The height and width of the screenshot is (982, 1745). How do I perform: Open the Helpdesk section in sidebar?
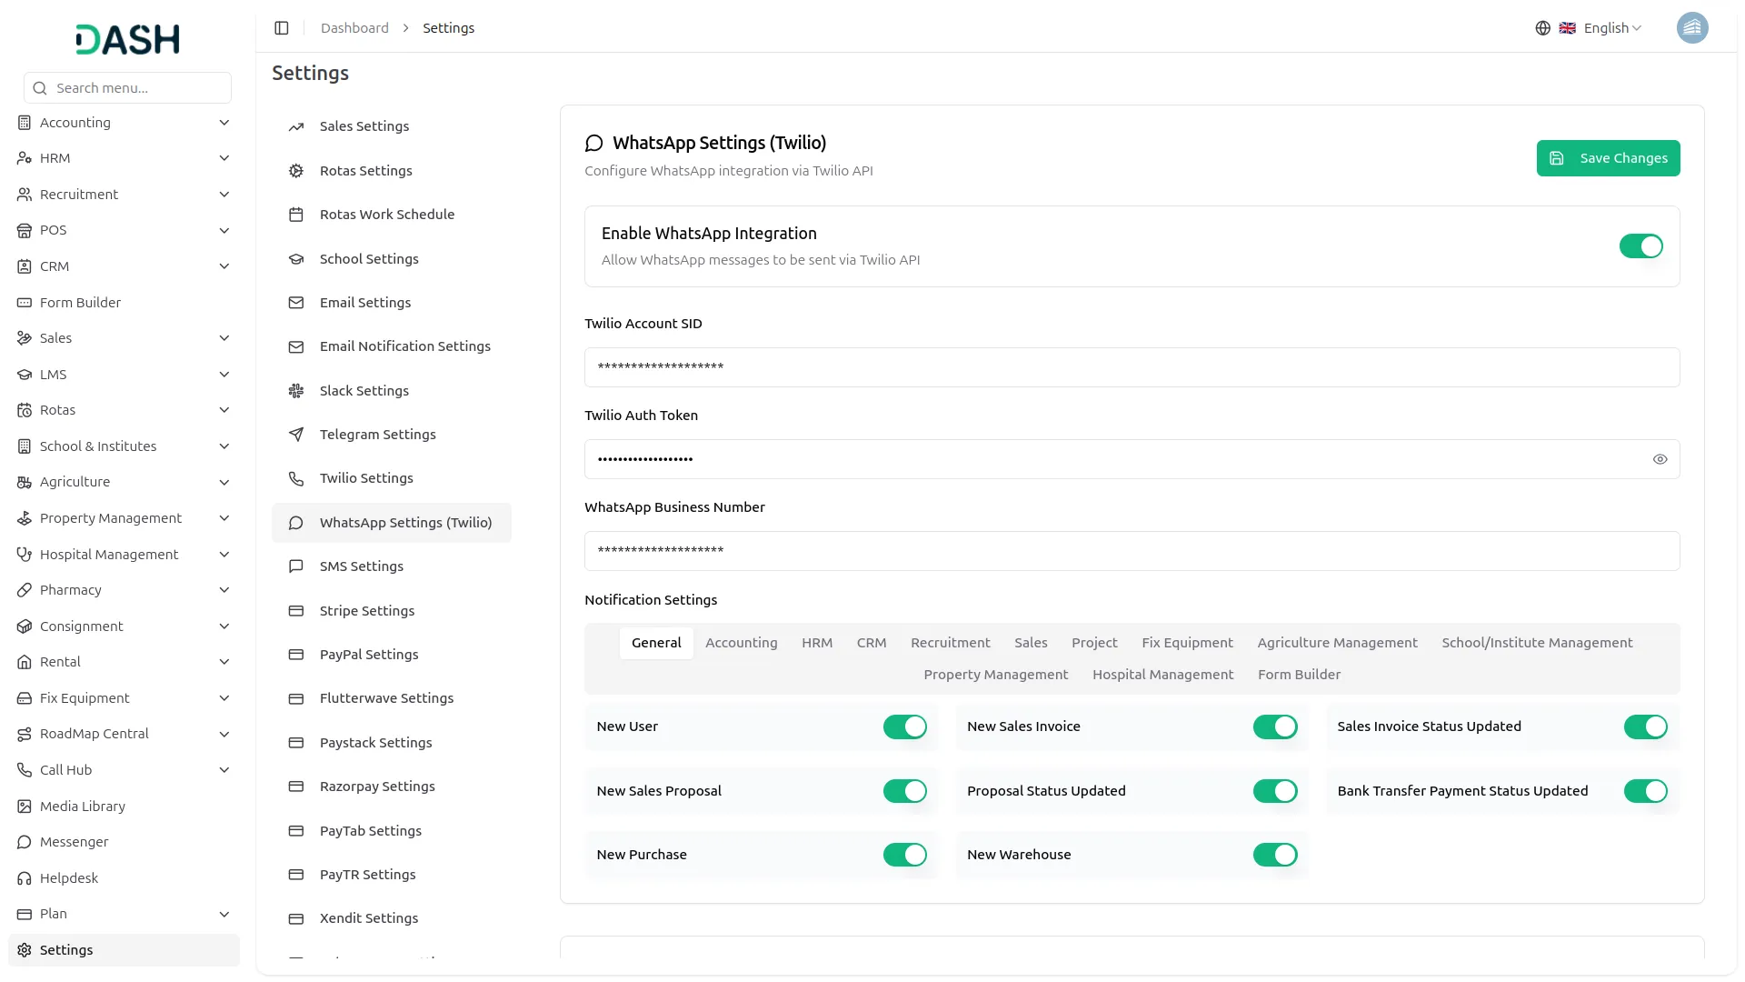click(68, 877)
